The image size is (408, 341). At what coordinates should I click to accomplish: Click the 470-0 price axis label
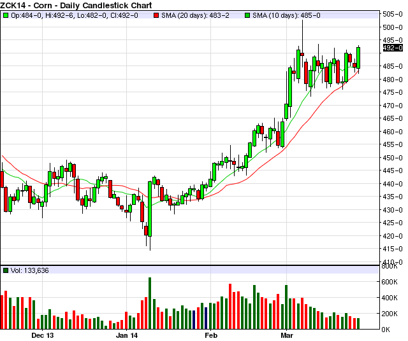[393, 106]
